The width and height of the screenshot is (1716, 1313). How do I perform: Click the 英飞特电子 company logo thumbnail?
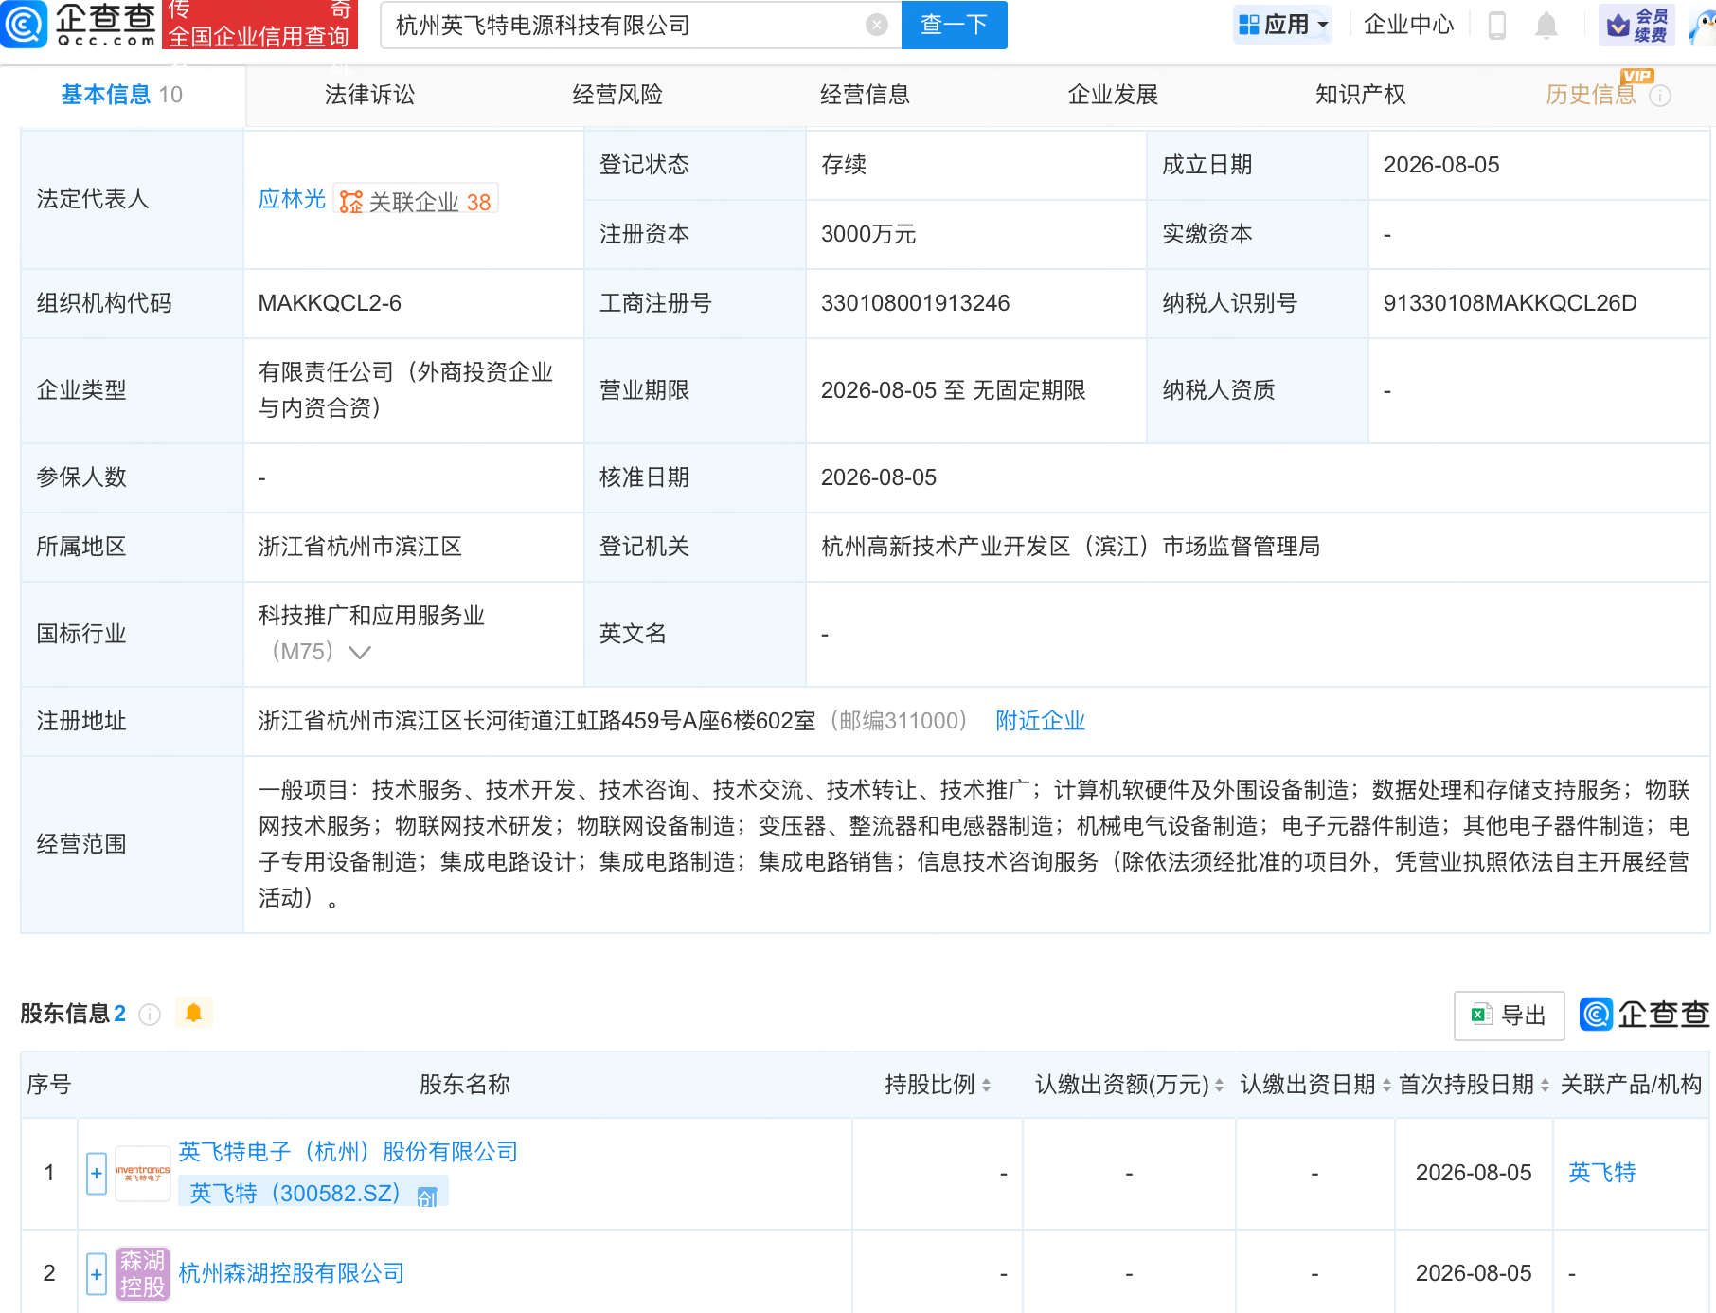pyautogui.click(x=143, y=1174)
